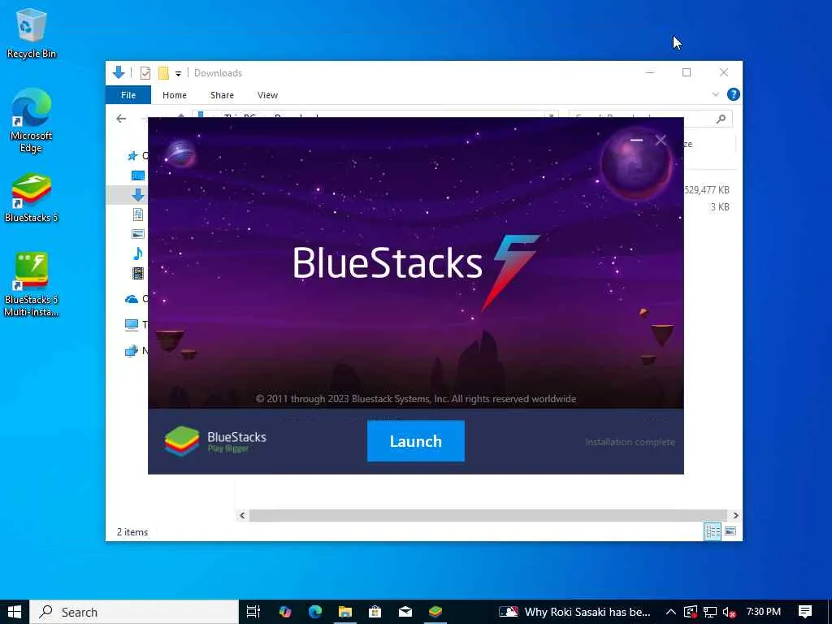
Task: Open Copilot from the taskbar
Action: point(285,612)
